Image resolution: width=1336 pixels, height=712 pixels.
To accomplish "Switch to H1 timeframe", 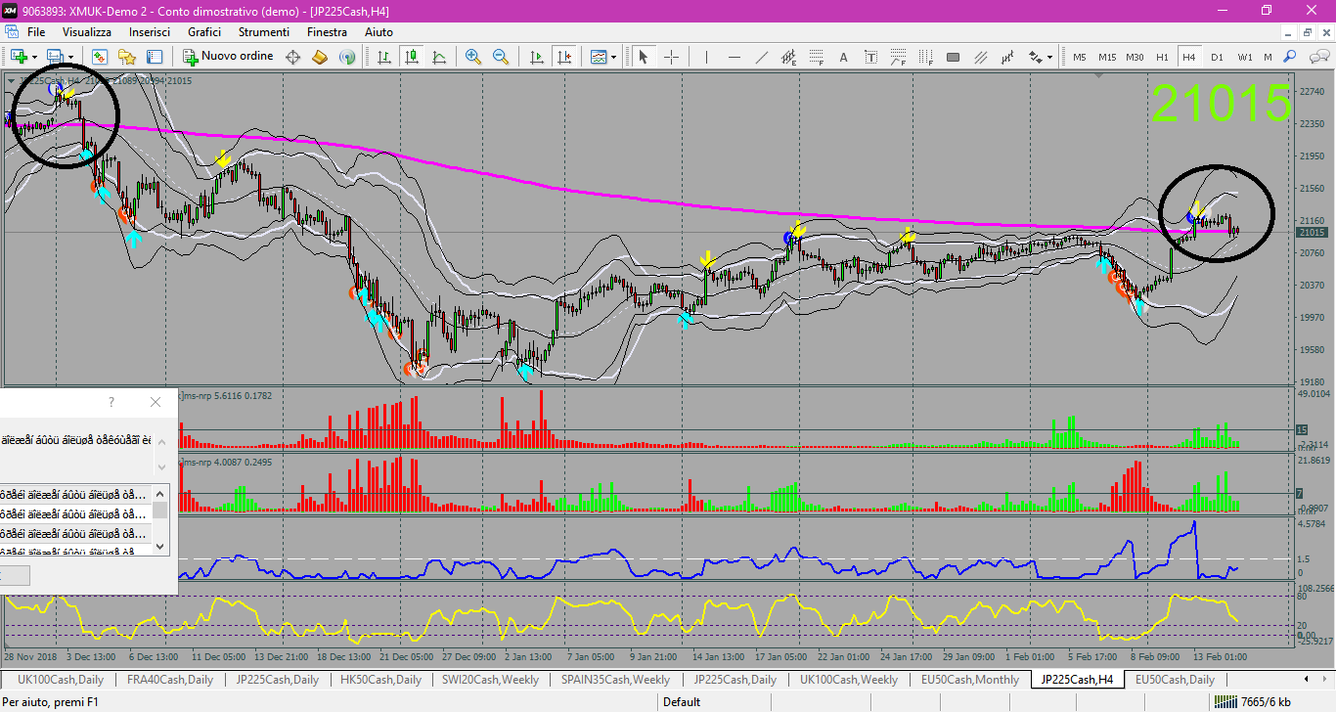I will pyautogui.click(x=1162, y=57).
